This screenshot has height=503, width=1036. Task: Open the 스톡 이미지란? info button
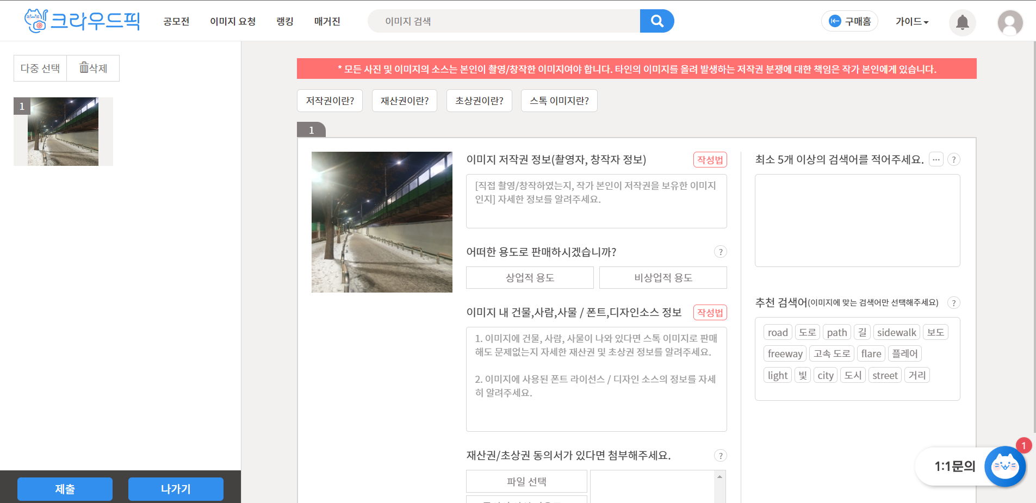559,101
